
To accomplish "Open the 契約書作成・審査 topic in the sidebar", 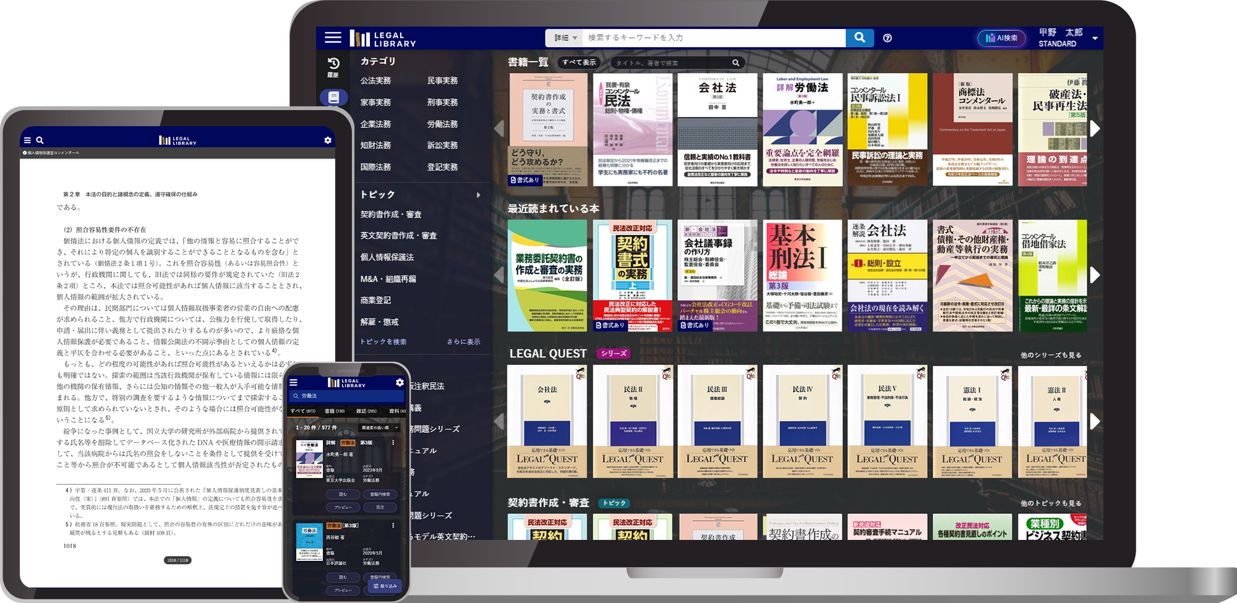I will [391, 215].
